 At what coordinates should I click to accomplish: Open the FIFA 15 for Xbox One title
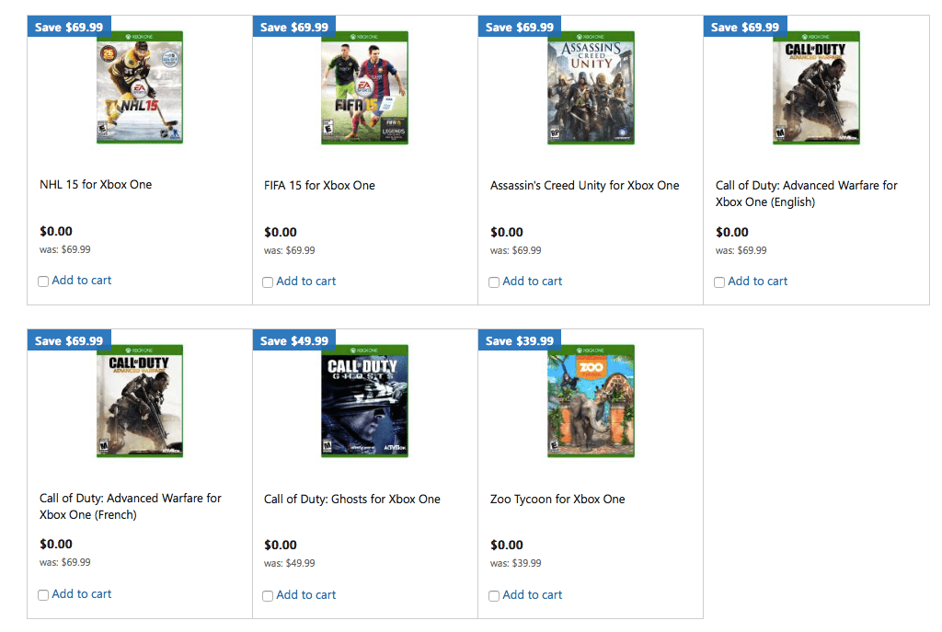(319, 184)
